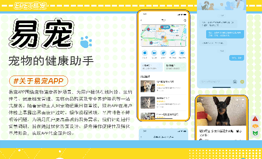Open the white terrier clinic listing

[163, 86]
